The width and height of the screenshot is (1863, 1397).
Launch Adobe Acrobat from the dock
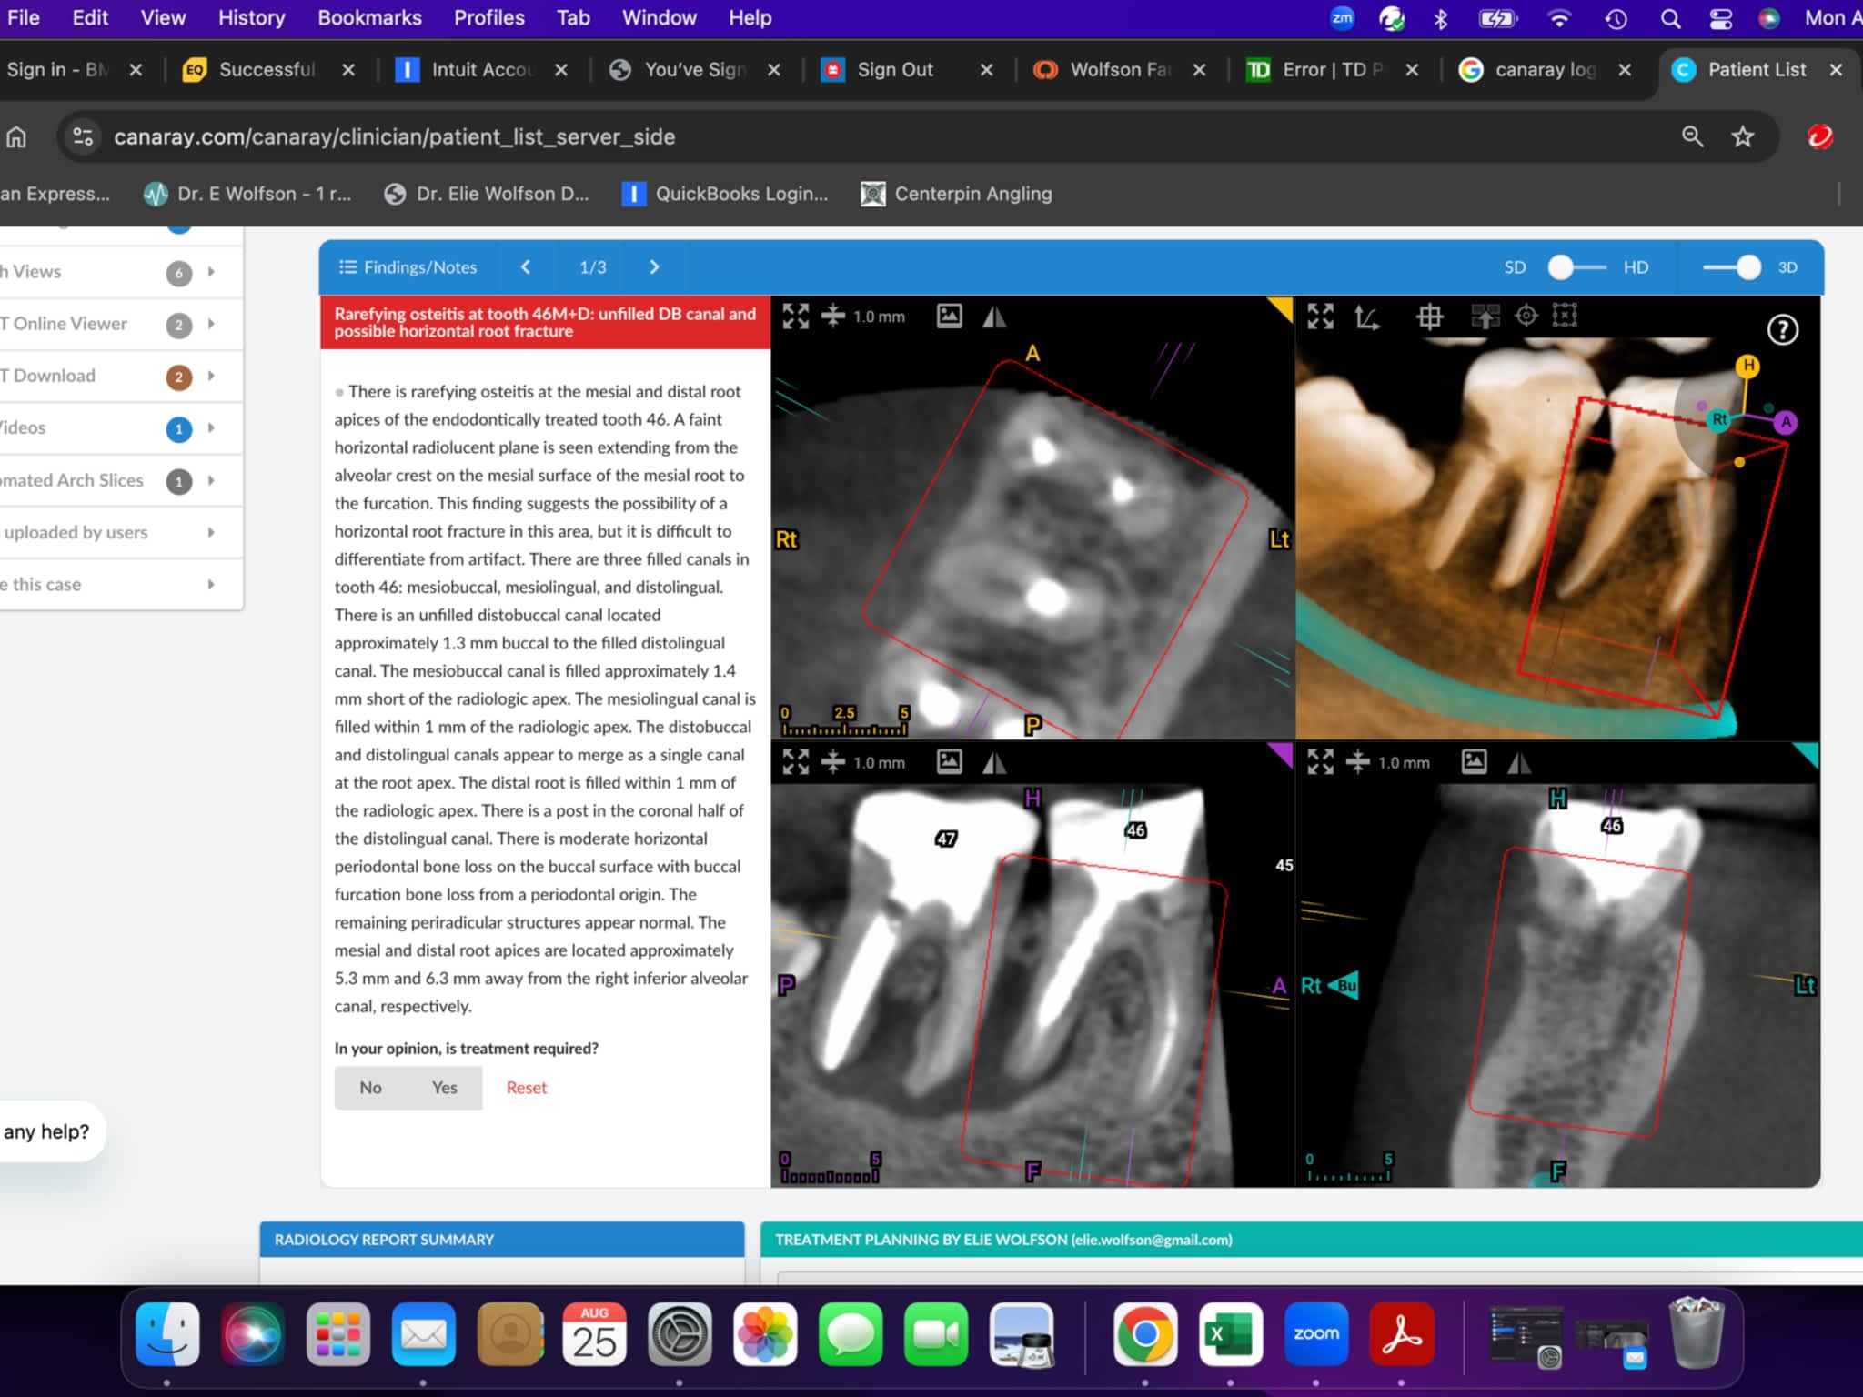pyautogui.click(x=1402, y=1334)
